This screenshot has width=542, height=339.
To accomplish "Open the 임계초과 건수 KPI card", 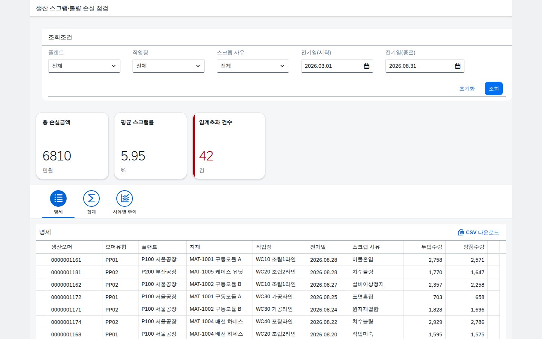I will (229, 146).
